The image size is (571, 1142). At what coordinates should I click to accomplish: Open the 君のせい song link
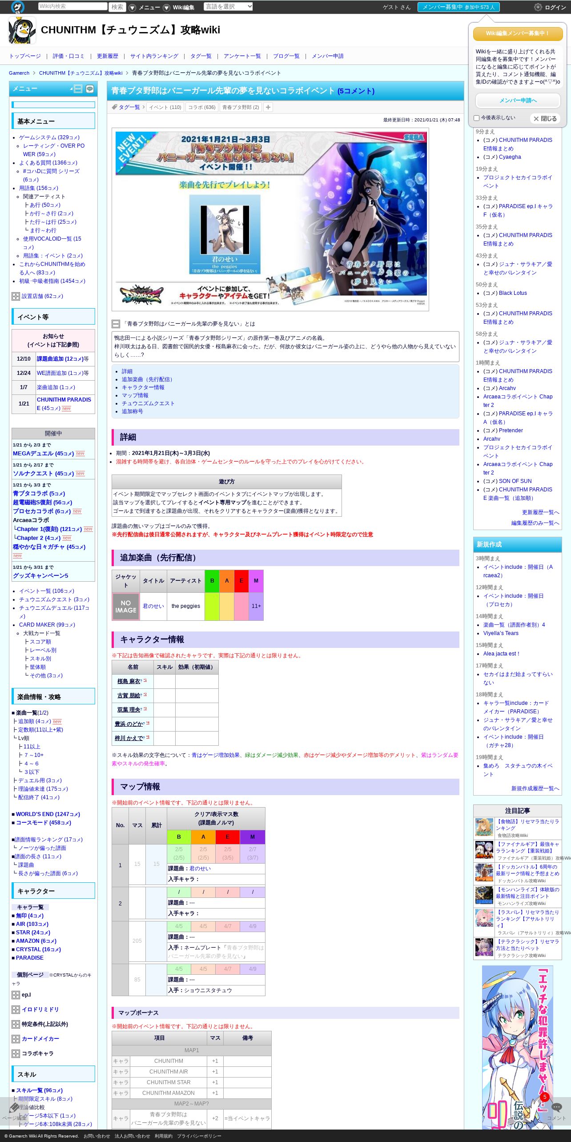(x=153, y=606)
